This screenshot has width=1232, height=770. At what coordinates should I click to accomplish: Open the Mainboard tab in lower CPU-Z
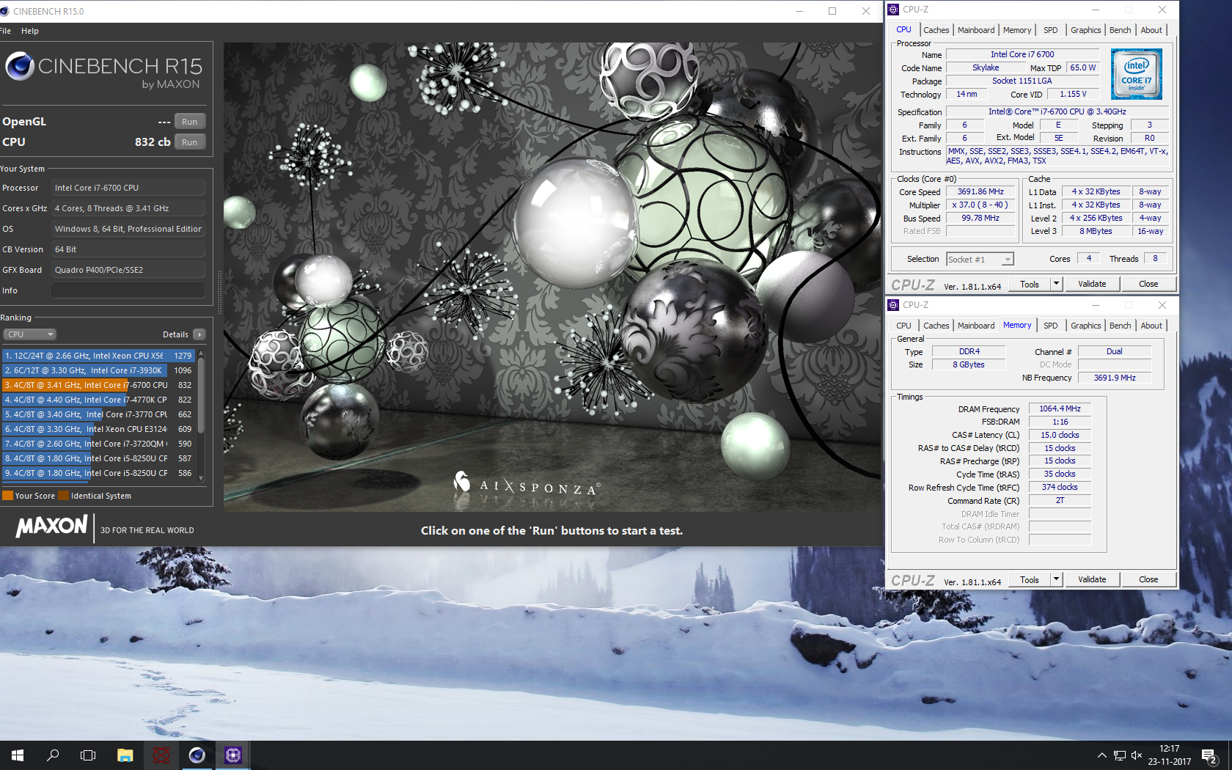[x=976, y=326]
